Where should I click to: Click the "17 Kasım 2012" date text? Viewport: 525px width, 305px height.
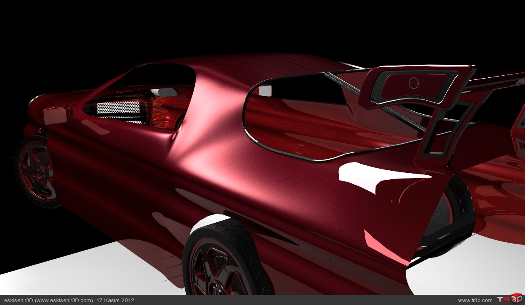point(115,300)
